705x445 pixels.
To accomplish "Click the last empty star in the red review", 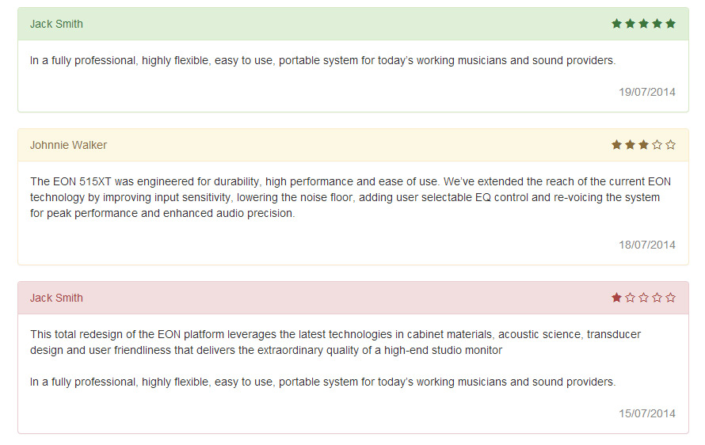I will 671,298.
